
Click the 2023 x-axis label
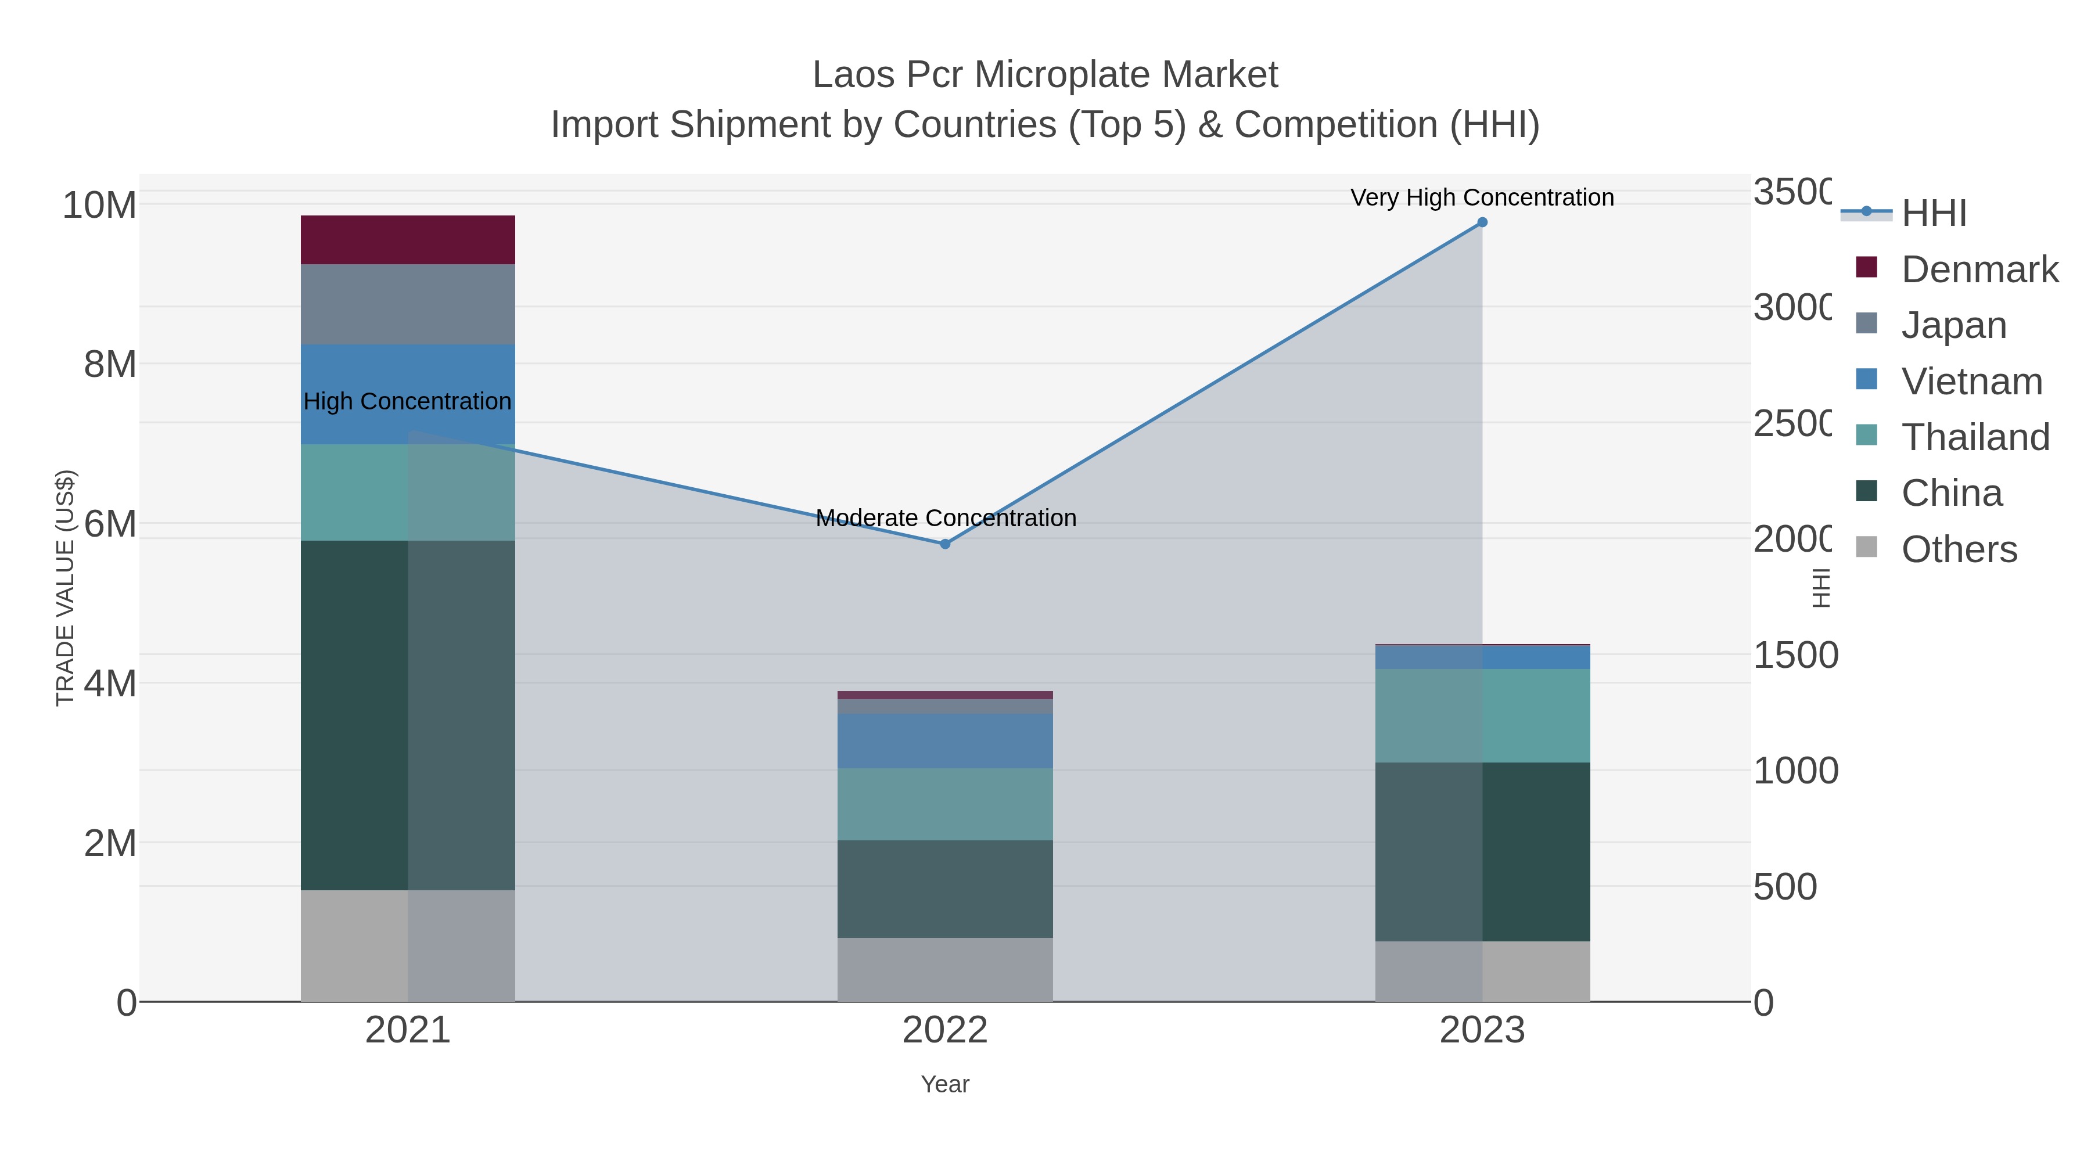pyautogui.click(x=1482, y=1030)
